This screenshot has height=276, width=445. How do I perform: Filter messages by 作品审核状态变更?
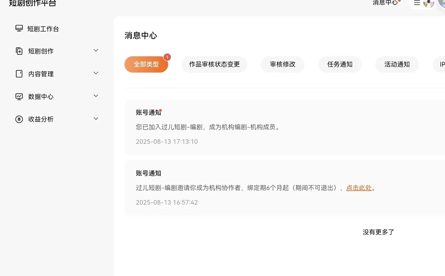(x=214, y=64)
